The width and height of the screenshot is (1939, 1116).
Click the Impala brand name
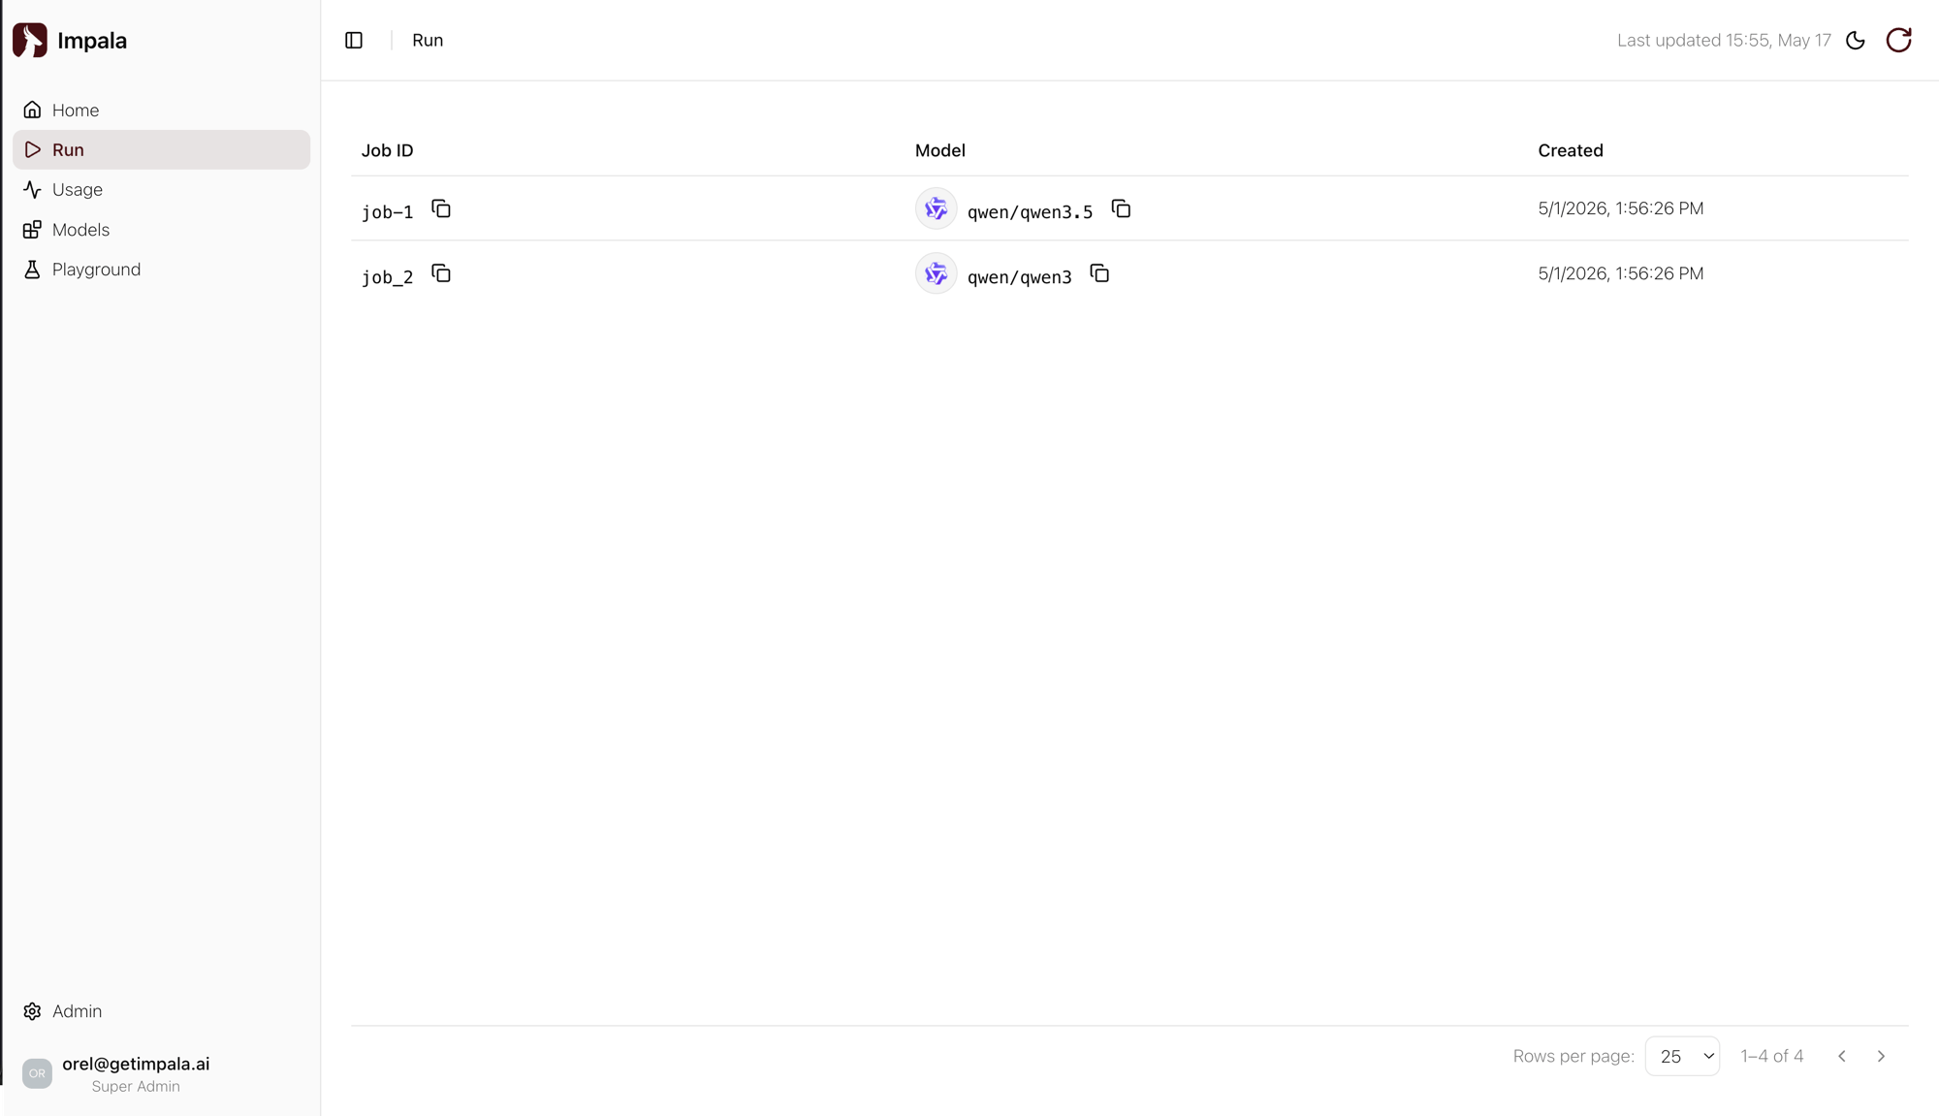[92, 40]
